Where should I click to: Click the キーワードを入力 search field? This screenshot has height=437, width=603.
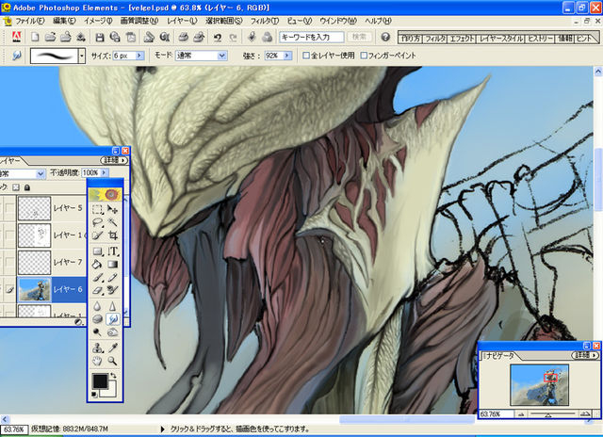pyautogui.click(x=312, y=37)
